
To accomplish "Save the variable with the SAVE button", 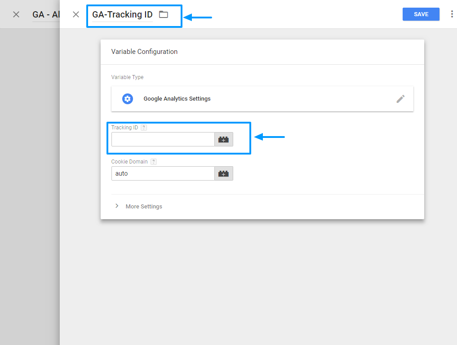I will coord(421,14).
